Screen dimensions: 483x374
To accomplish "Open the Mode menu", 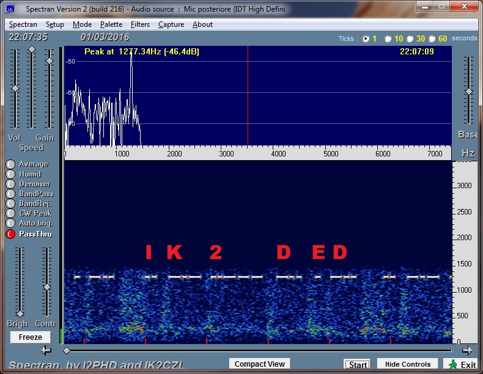I will tap(83, 24).
